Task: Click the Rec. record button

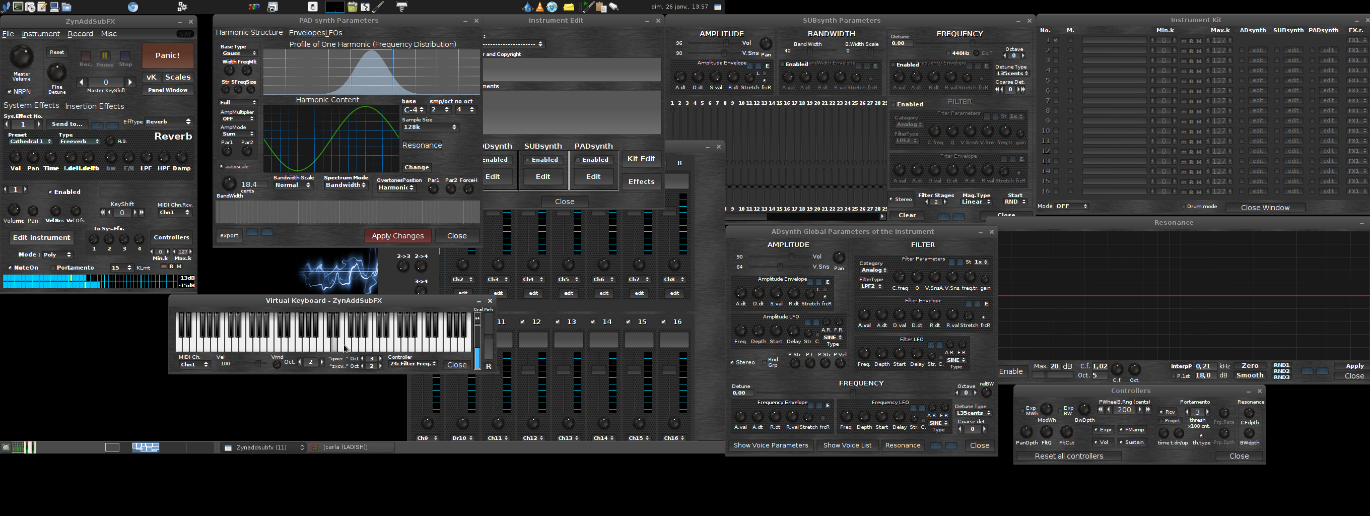Action: (x=86, y=56)
